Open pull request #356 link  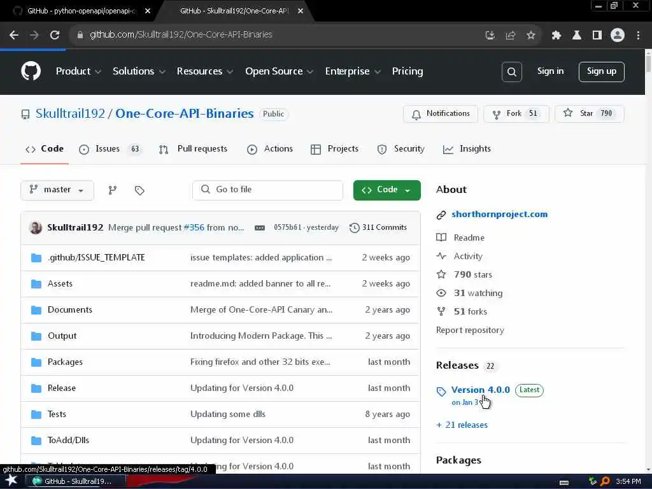194,227
